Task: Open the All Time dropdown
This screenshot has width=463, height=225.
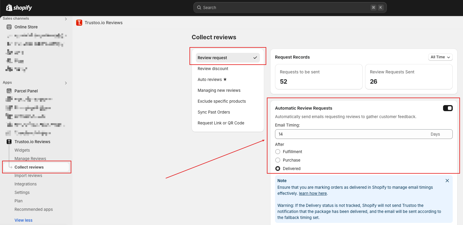Action: [440, 57]
